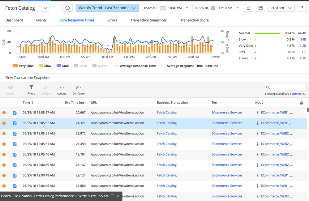The image size is (309, 201).
Task: Click the URL column header
Action: coord(94,102)
